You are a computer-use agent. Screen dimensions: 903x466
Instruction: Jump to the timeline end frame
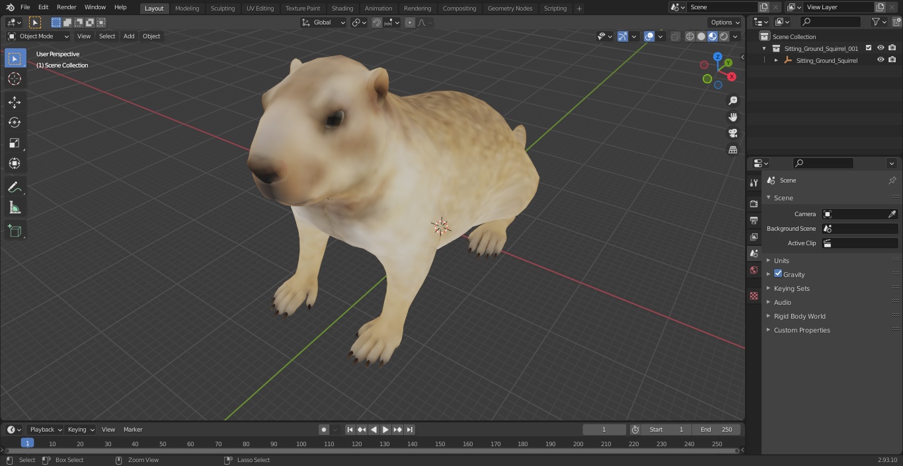(409, 430)
